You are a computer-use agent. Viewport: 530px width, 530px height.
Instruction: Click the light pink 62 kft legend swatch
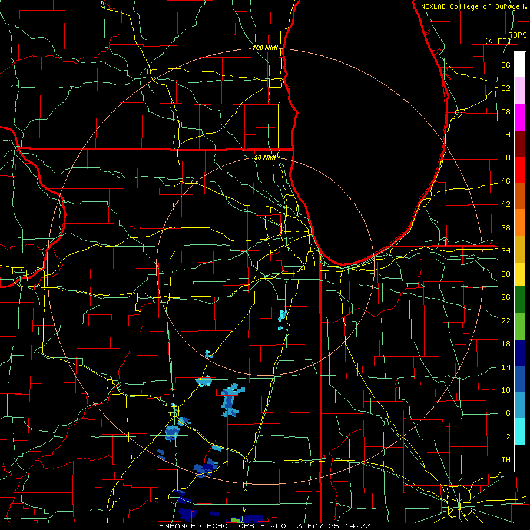click(520, 91)
